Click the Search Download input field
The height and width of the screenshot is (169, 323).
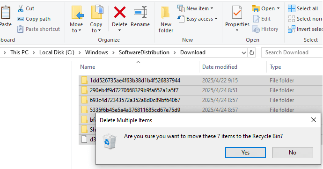tap(292, 52)
